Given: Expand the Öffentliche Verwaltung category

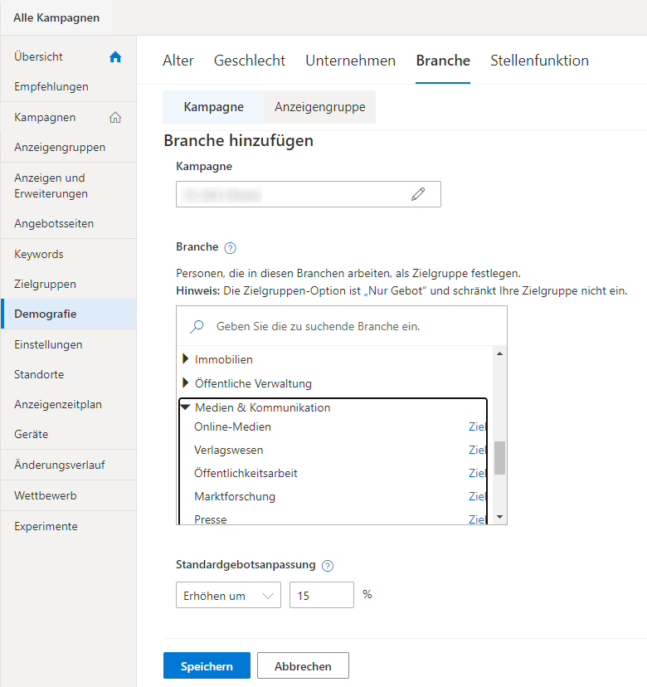Looking at the screenshot, I should [x=185, y=383].
